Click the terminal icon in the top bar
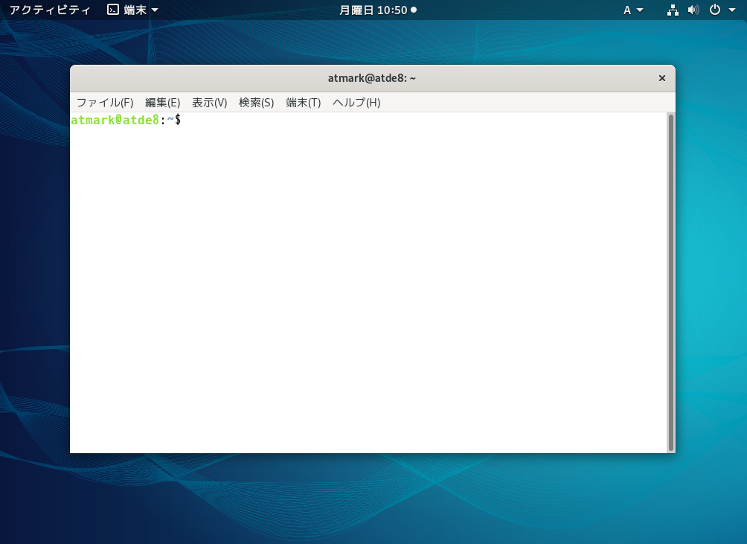This screenshot has width=747, height=544. (x=113, y=10)
